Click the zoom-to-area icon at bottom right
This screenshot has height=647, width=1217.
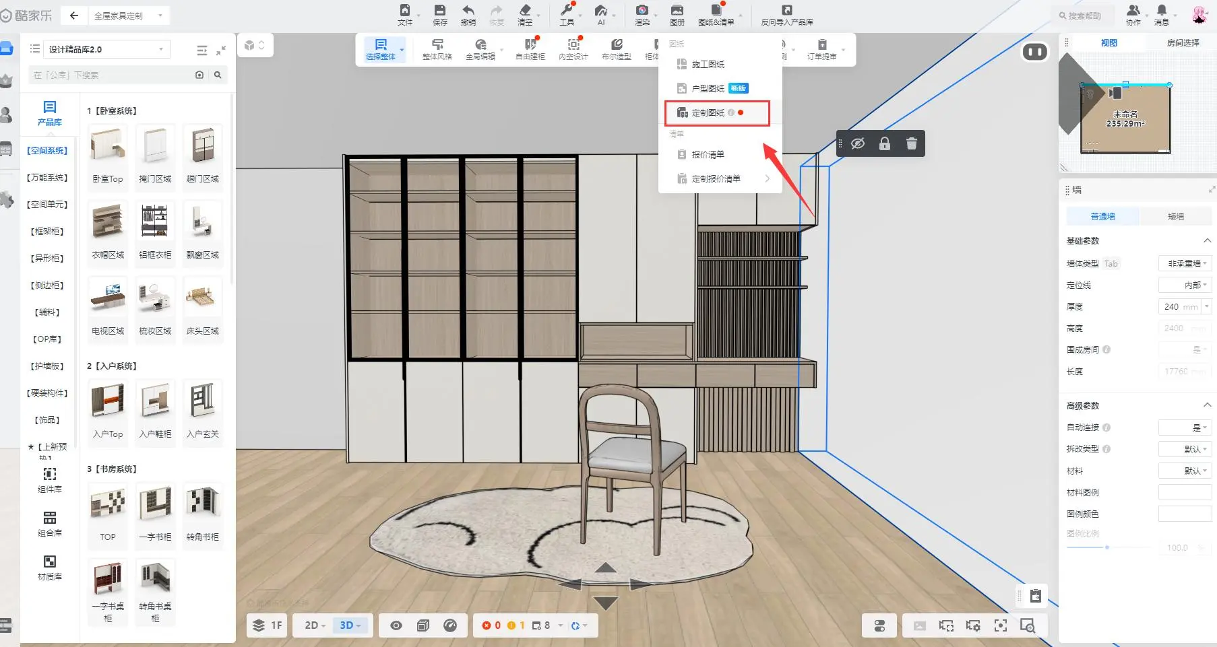[1028, 625]
